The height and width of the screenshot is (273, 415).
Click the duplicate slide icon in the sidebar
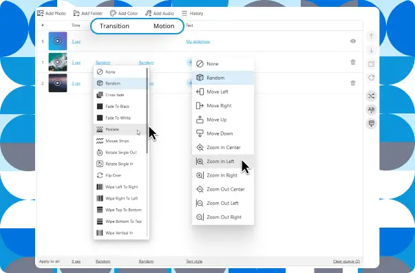pos(372,64)
